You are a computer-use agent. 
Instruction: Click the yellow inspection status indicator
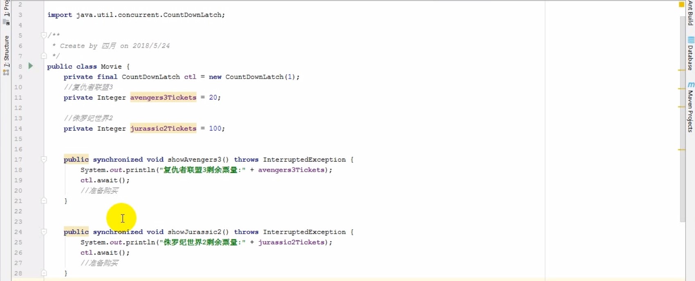(x=682, y=4)
